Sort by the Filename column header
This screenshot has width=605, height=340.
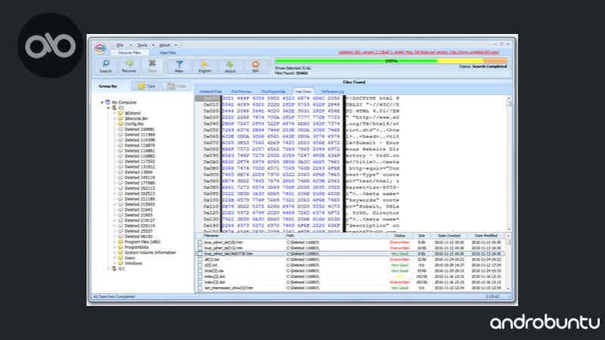coord(211,236)
